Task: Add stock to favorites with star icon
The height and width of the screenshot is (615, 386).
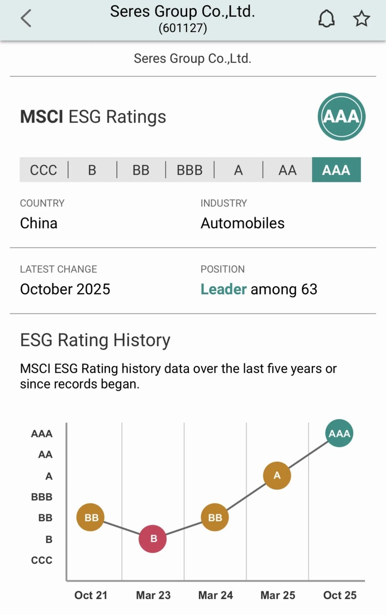Action: tap(361, 19)
